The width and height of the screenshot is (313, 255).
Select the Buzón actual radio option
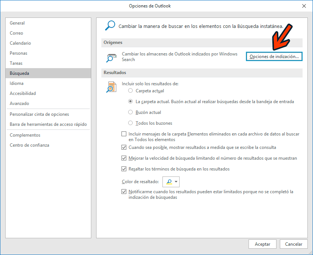(130, 112)
